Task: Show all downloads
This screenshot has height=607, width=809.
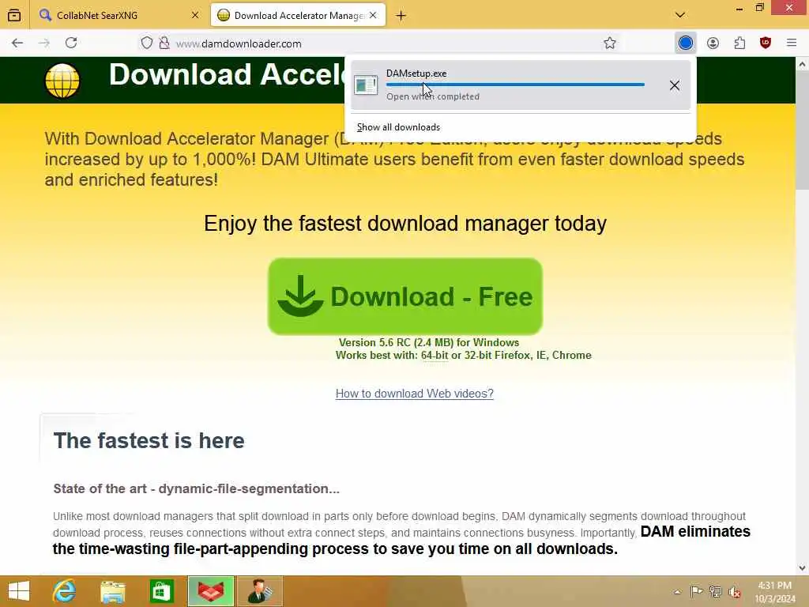Action: (x=398, y=127)
